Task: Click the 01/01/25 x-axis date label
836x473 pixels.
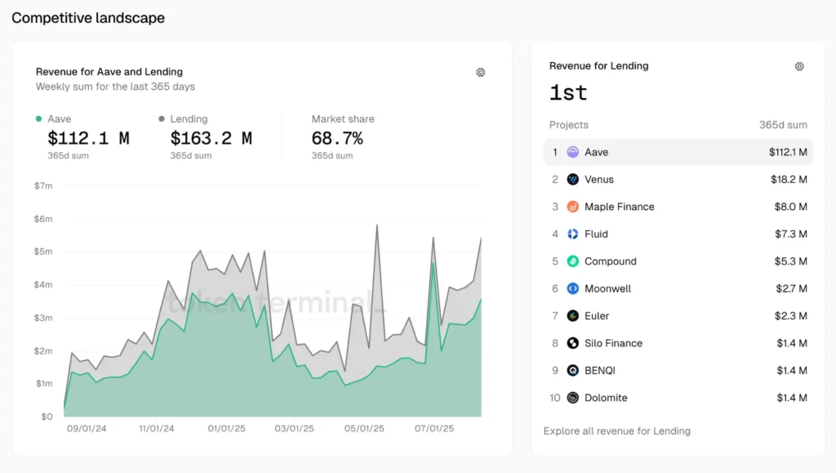Action: click(227, 428)
